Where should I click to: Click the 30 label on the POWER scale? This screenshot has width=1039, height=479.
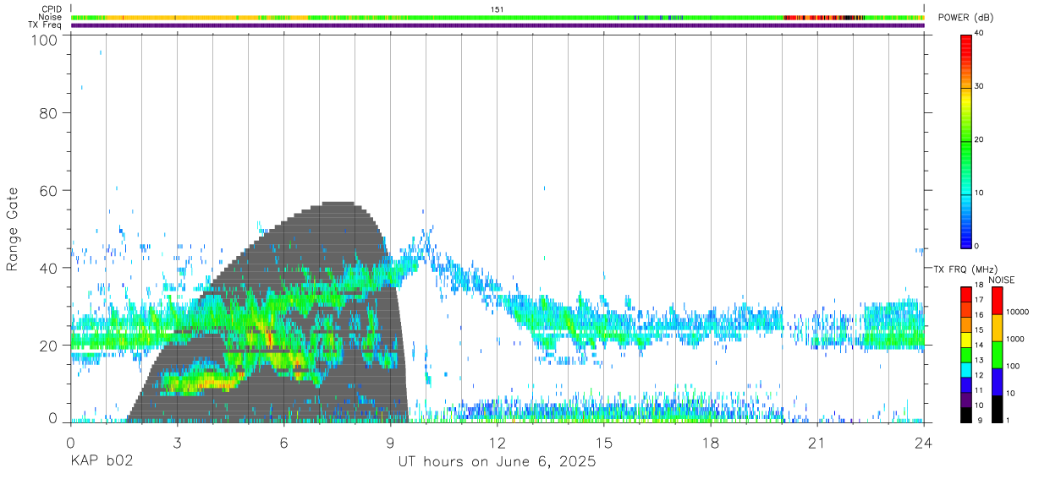pyautogui.click(x=979, y=86)
